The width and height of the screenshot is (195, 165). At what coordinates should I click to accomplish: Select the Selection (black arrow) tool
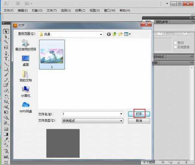point(6,31)
